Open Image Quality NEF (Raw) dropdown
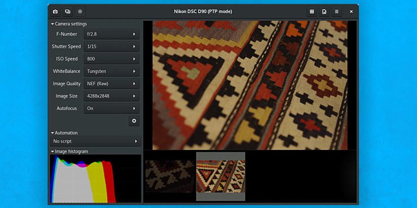Image resolution: width=417 pixels, height=208 pixels. (111, 84)
